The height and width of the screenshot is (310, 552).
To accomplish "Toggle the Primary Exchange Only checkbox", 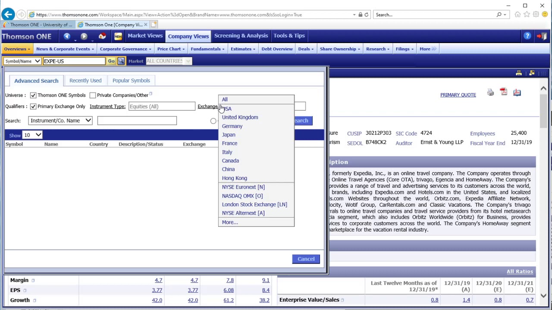I will pyautogui.click(x=33, y=106).
